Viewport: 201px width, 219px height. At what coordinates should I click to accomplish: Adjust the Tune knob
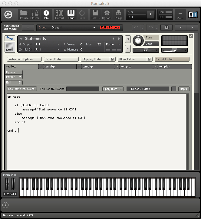tap(139, 41)
